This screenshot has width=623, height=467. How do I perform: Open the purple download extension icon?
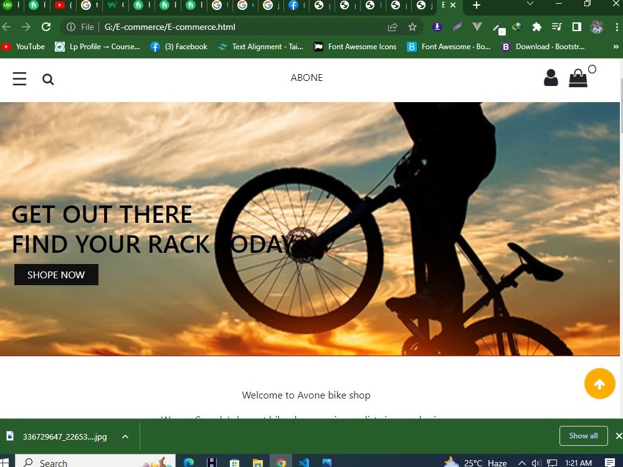437,27
